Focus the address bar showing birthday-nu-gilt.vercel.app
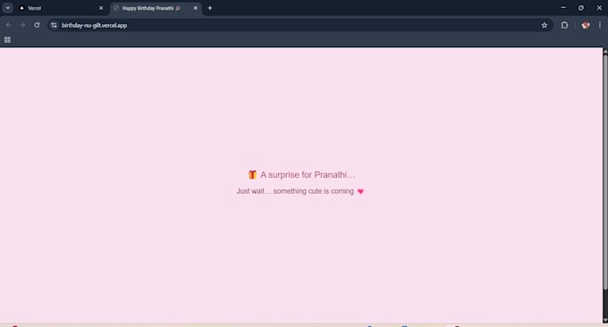Image resolution: width=608 pixels, height=327 pixels. point(300,25)
